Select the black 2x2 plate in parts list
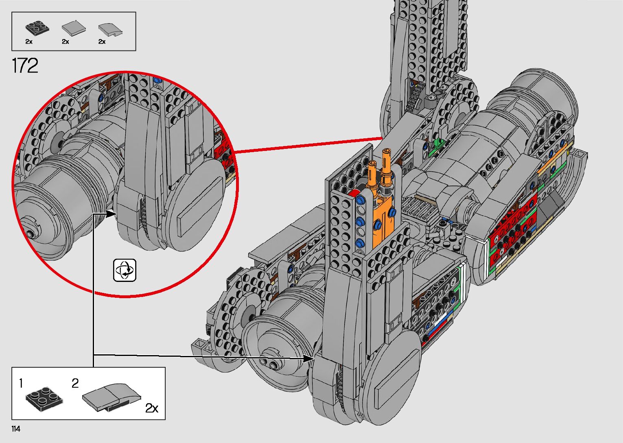 point(37,28)
